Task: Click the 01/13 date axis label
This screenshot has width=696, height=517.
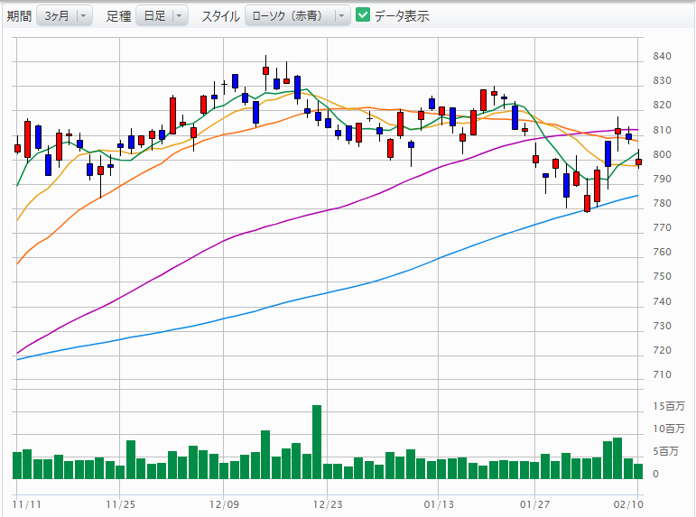Action: coord(439,504)
